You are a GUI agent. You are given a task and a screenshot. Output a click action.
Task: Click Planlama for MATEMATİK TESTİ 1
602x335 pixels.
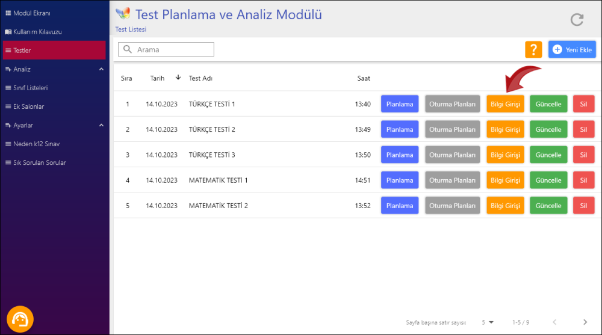(400, 180)
